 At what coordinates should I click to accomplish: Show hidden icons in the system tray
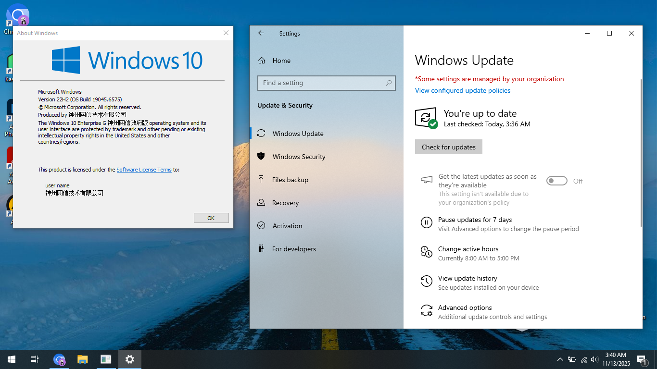560,359
